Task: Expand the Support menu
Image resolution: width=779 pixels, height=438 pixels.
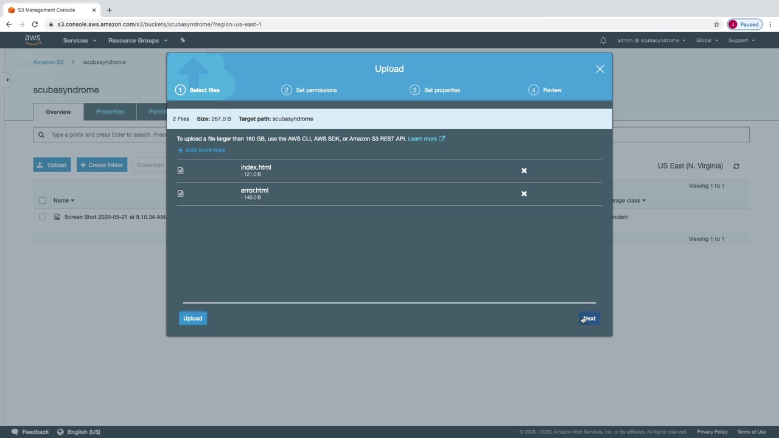Action: [741, 40]
